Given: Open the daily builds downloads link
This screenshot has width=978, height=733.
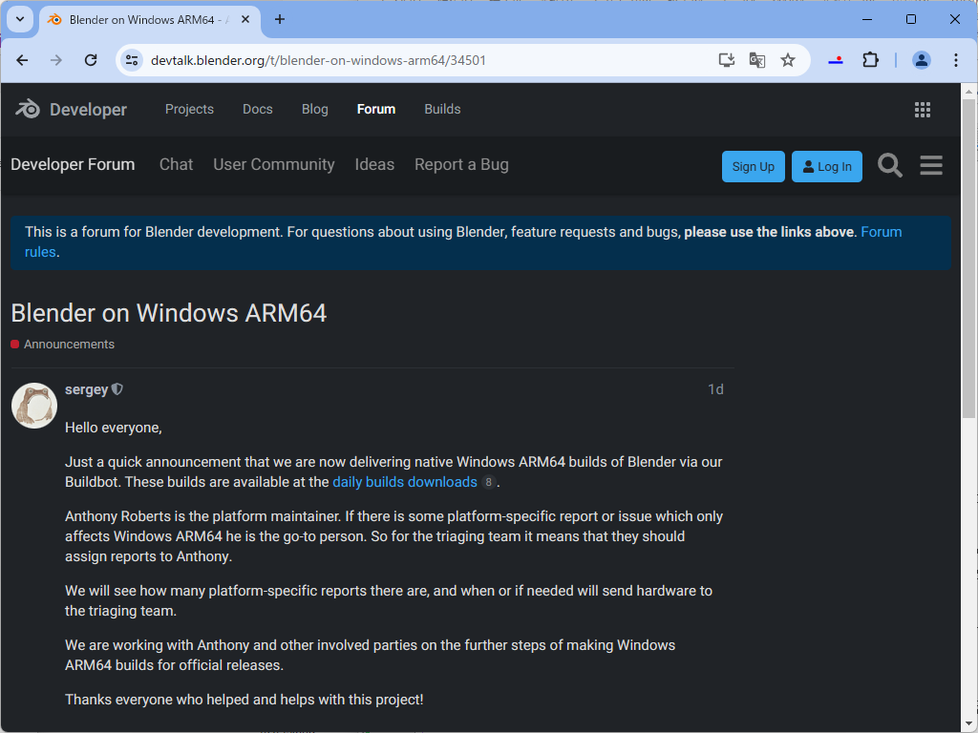Looking at the screenshot, I should (x=405, y=482).
